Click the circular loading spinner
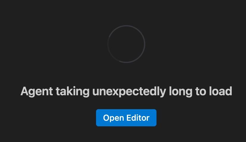This screenshot has width=246, height=142. (126, 44)
